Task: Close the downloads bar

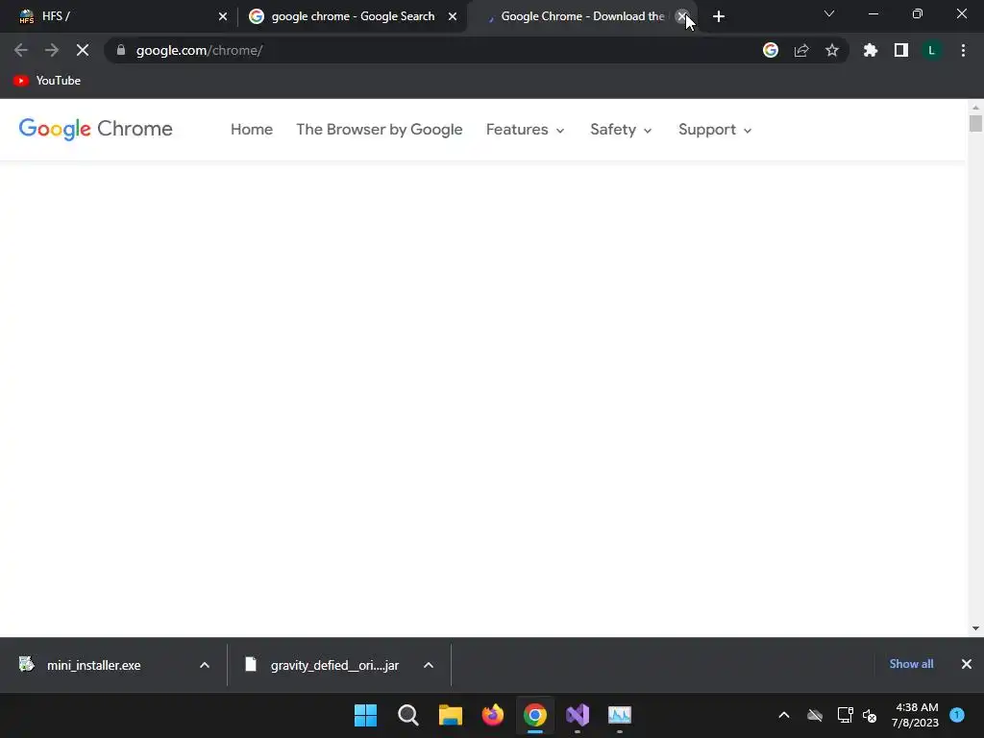Action: click(967, 664)
